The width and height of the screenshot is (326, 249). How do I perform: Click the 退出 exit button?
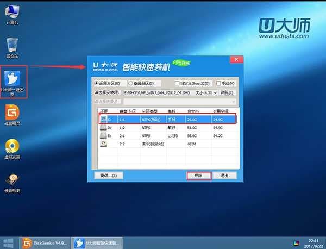224,176
